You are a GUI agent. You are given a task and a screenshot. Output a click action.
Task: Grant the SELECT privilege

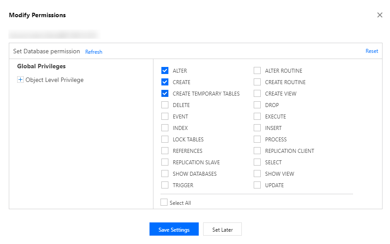257,162
